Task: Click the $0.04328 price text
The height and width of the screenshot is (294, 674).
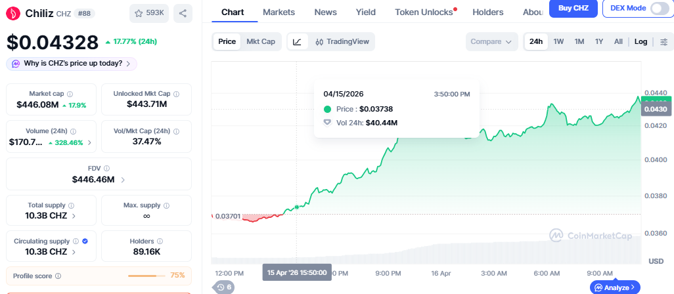Action: [x=53, y=43]
